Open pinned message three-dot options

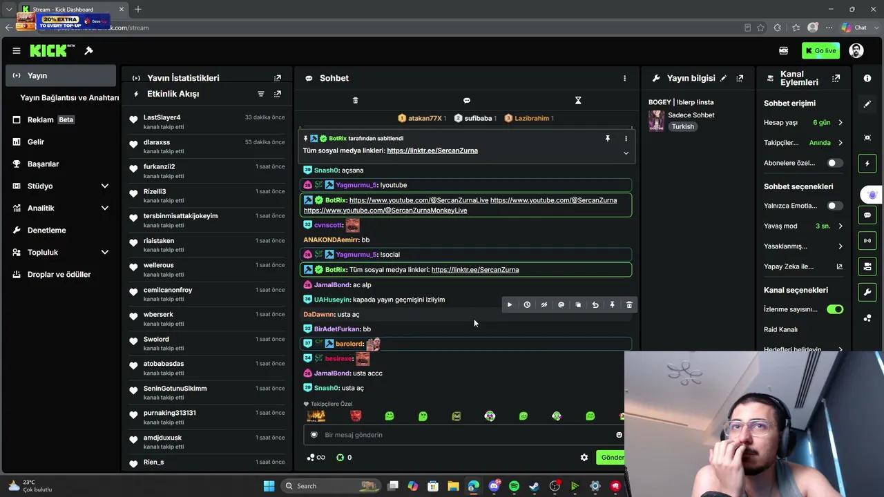(x=626, y=139)
